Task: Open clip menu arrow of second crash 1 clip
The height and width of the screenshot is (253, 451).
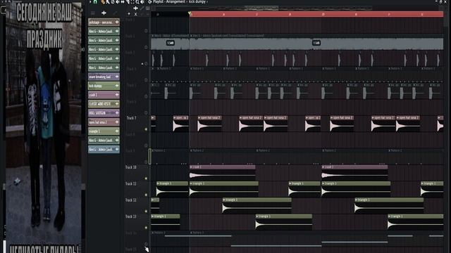Action: point(323,167)
